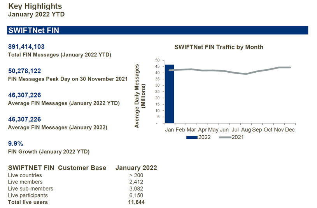Click the Feb axis label
The height and width of the screenshot is (208, 317).
(180, 129)
